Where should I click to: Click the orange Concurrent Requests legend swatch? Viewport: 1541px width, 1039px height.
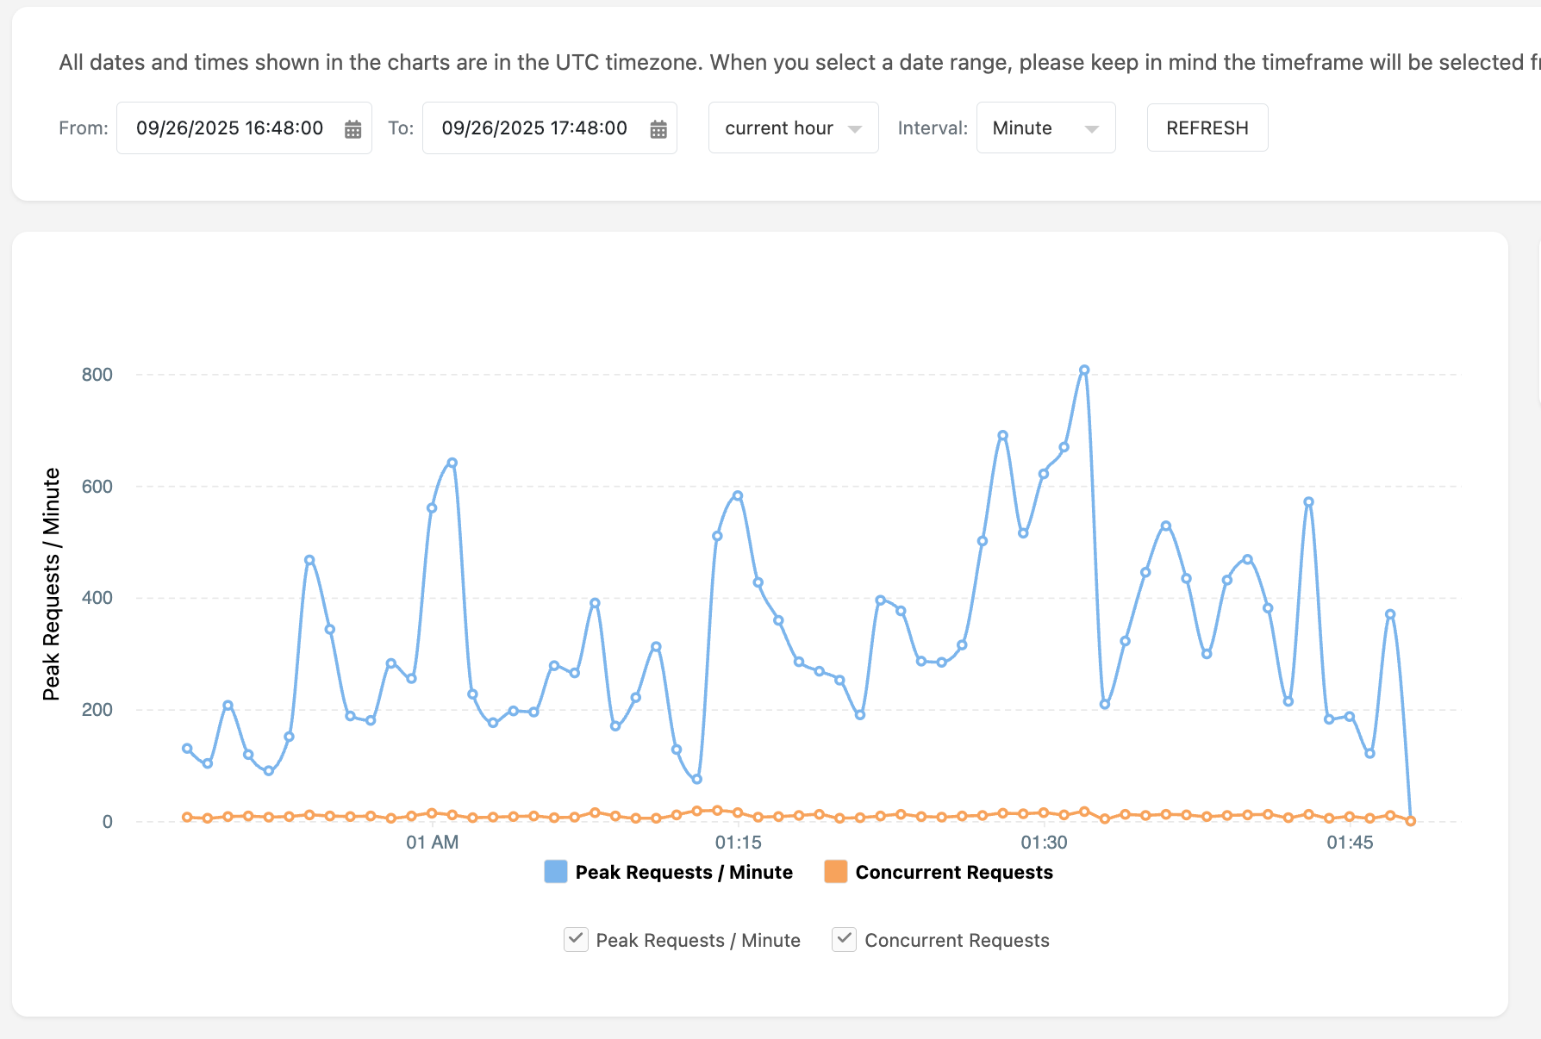coord(835,872)
